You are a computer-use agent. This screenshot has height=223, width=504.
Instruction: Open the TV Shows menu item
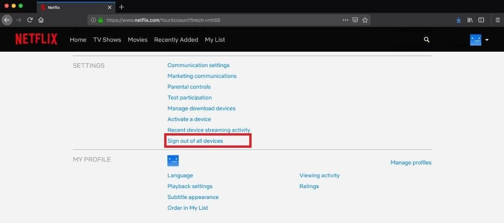click(x=107, y=40)
